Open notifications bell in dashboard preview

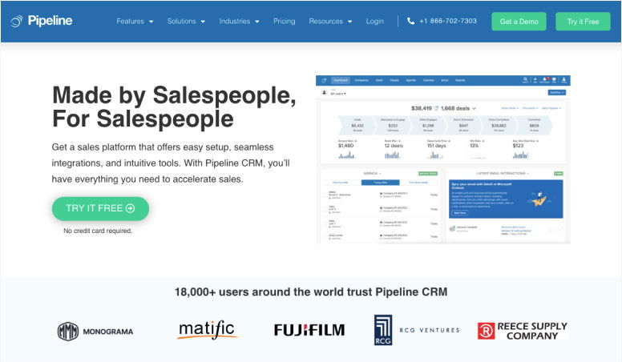point(544,80)
